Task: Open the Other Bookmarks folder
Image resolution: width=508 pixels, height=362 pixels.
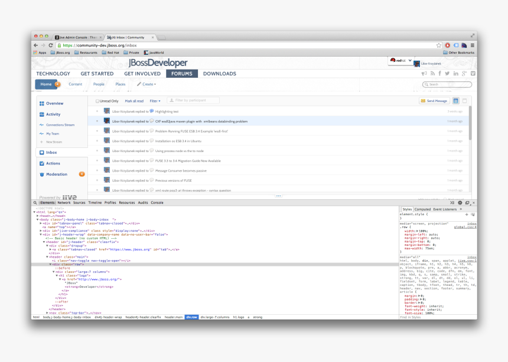Action: click(460, 52)
